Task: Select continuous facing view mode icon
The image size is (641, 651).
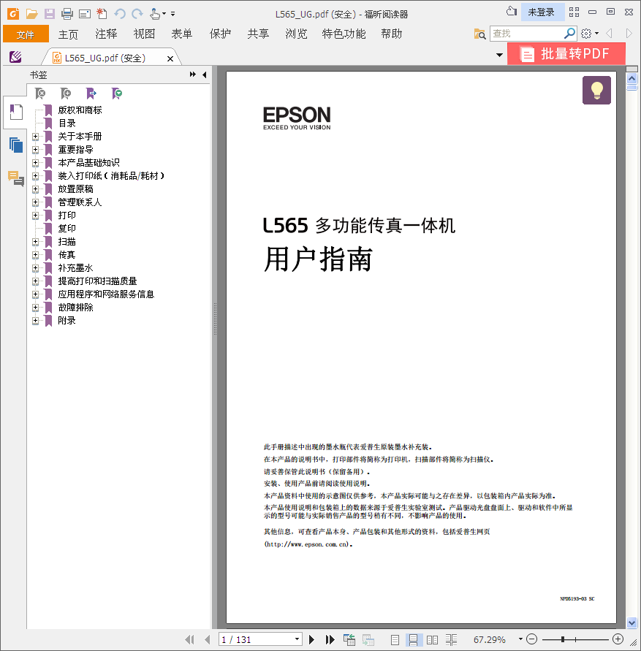Action: (451, 640)
